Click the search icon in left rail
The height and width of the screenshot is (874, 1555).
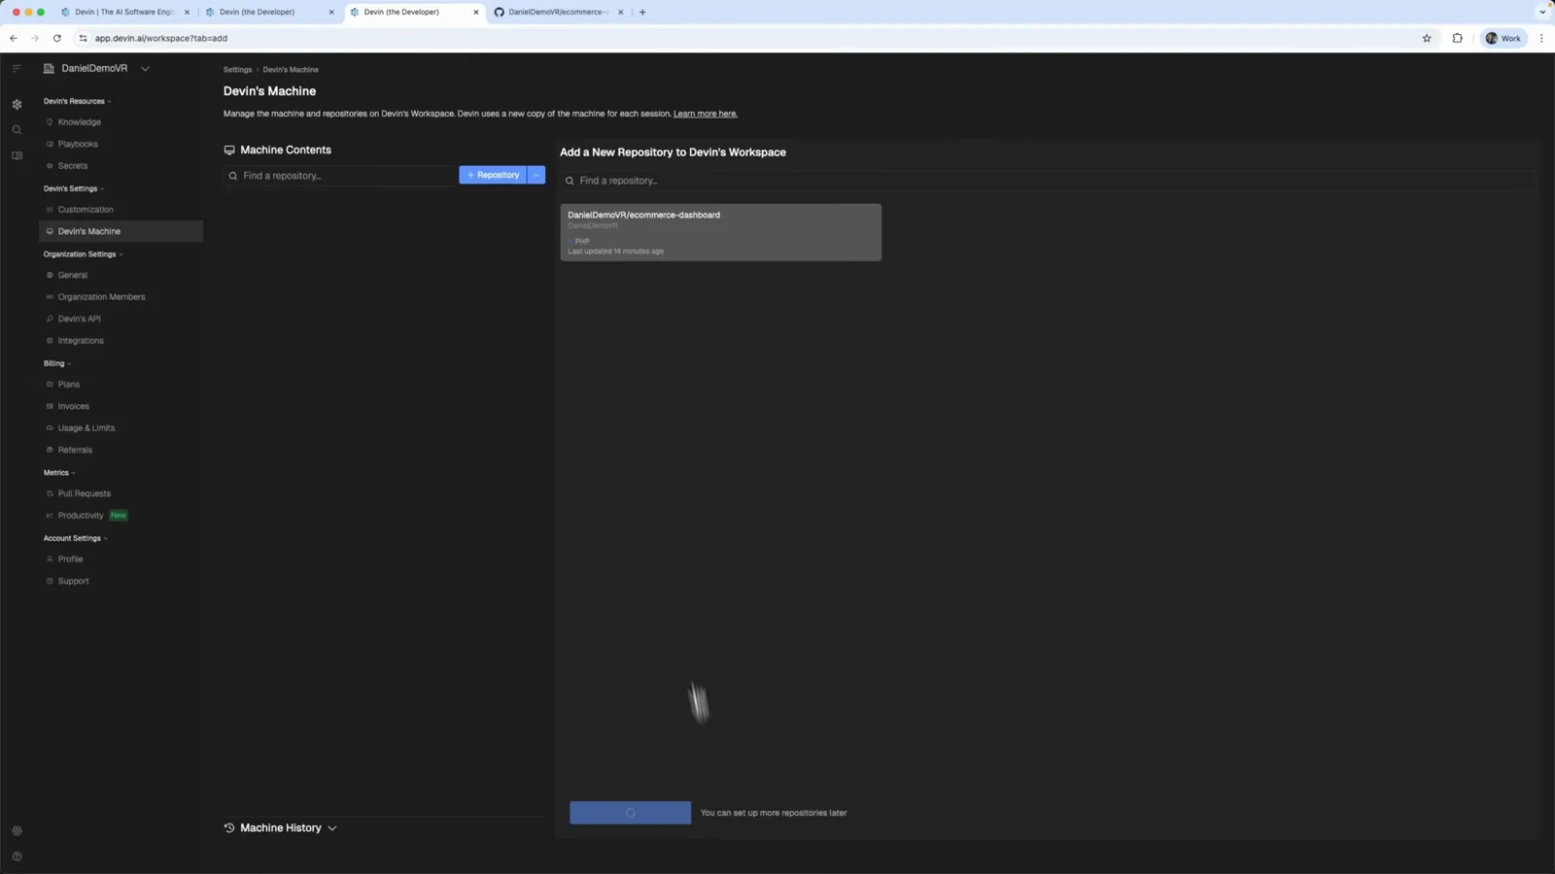(17, 130)
